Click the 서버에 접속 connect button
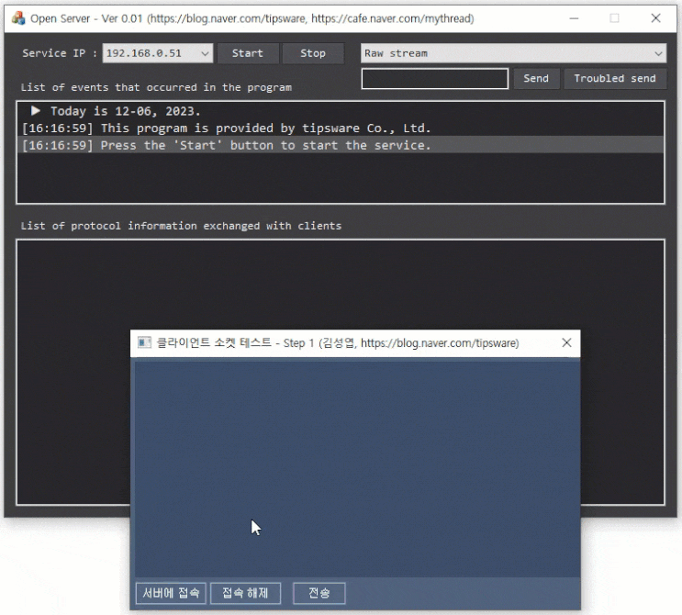 (x=171, y=593)
